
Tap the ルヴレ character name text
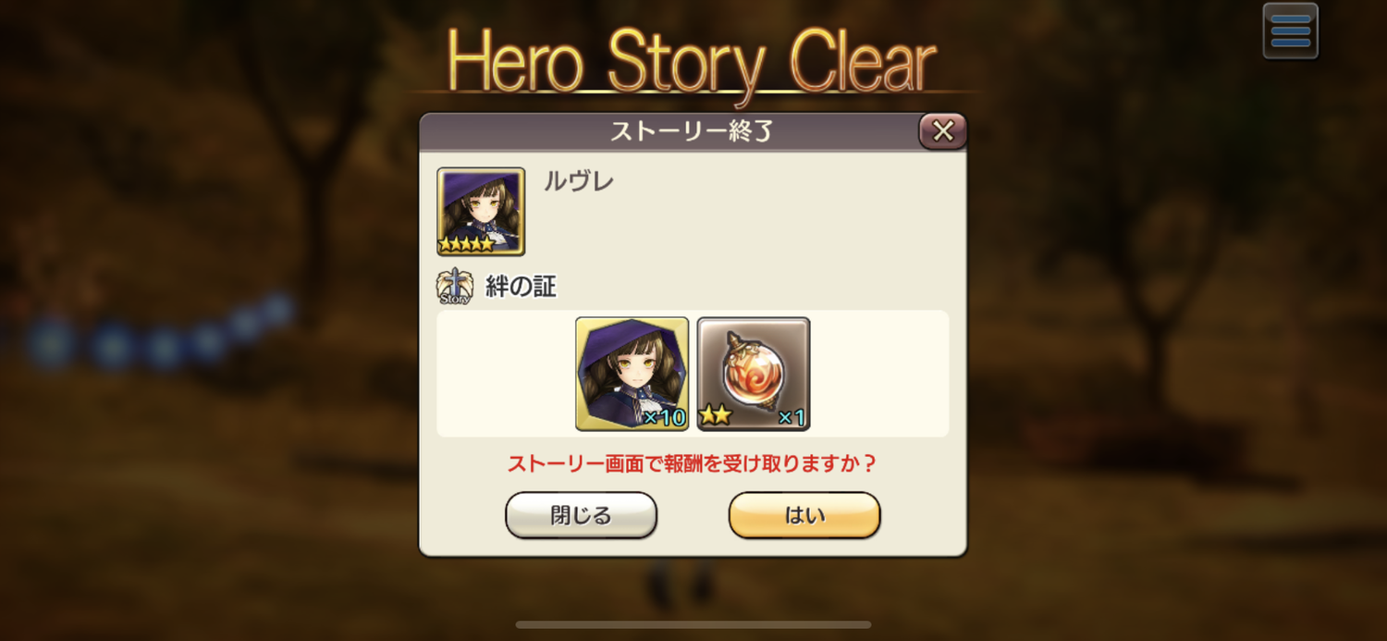(x=578, y=181)
